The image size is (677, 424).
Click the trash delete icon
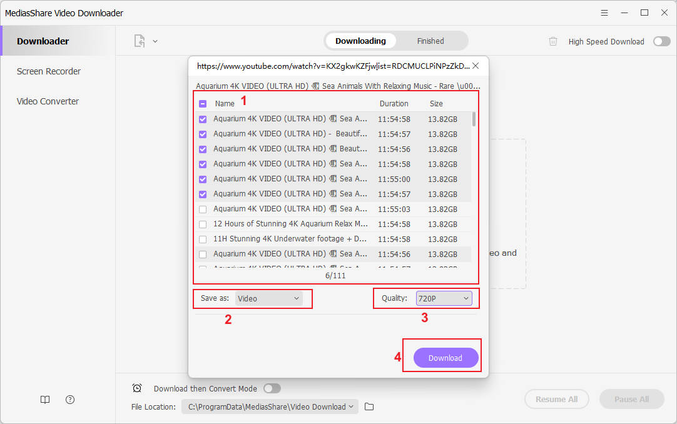[x=552, y=41]
